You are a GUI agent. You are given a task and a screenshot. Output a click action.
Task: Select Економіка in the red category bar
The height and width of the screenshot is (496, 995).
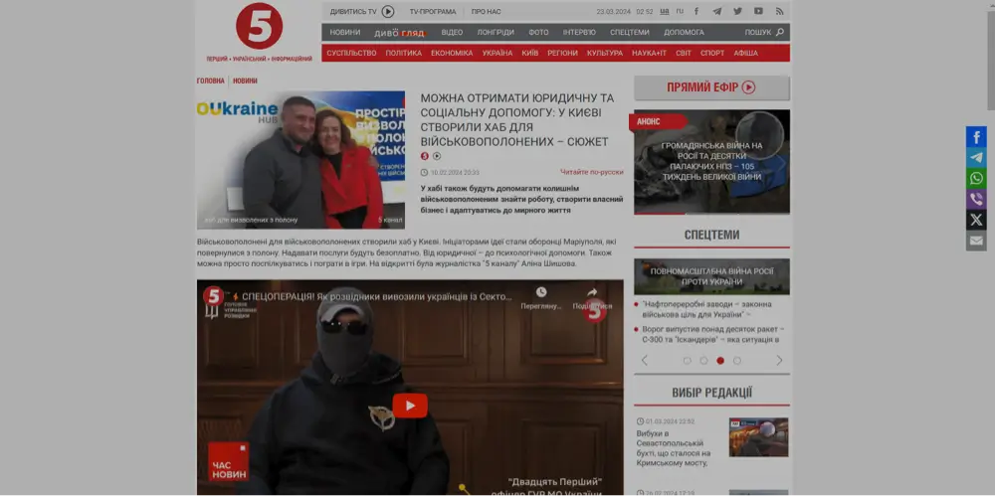452,53
